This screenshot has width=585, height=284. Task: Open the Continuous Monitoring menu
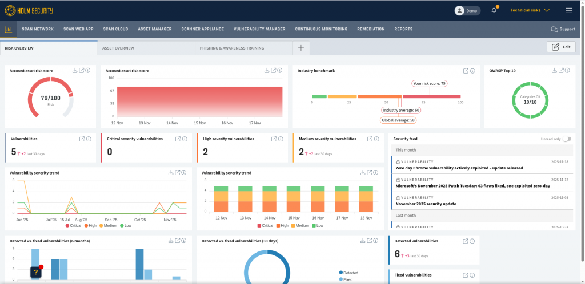coord(321,29)
